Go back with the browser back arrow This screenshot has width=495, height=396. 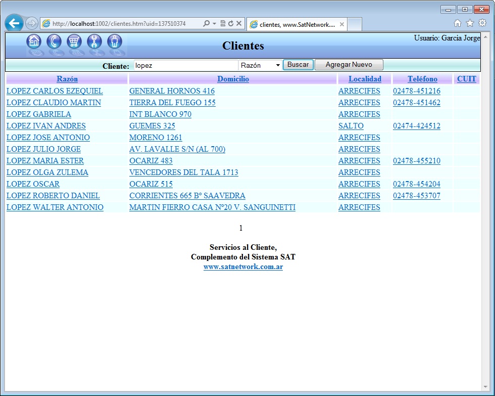point(14,23)
